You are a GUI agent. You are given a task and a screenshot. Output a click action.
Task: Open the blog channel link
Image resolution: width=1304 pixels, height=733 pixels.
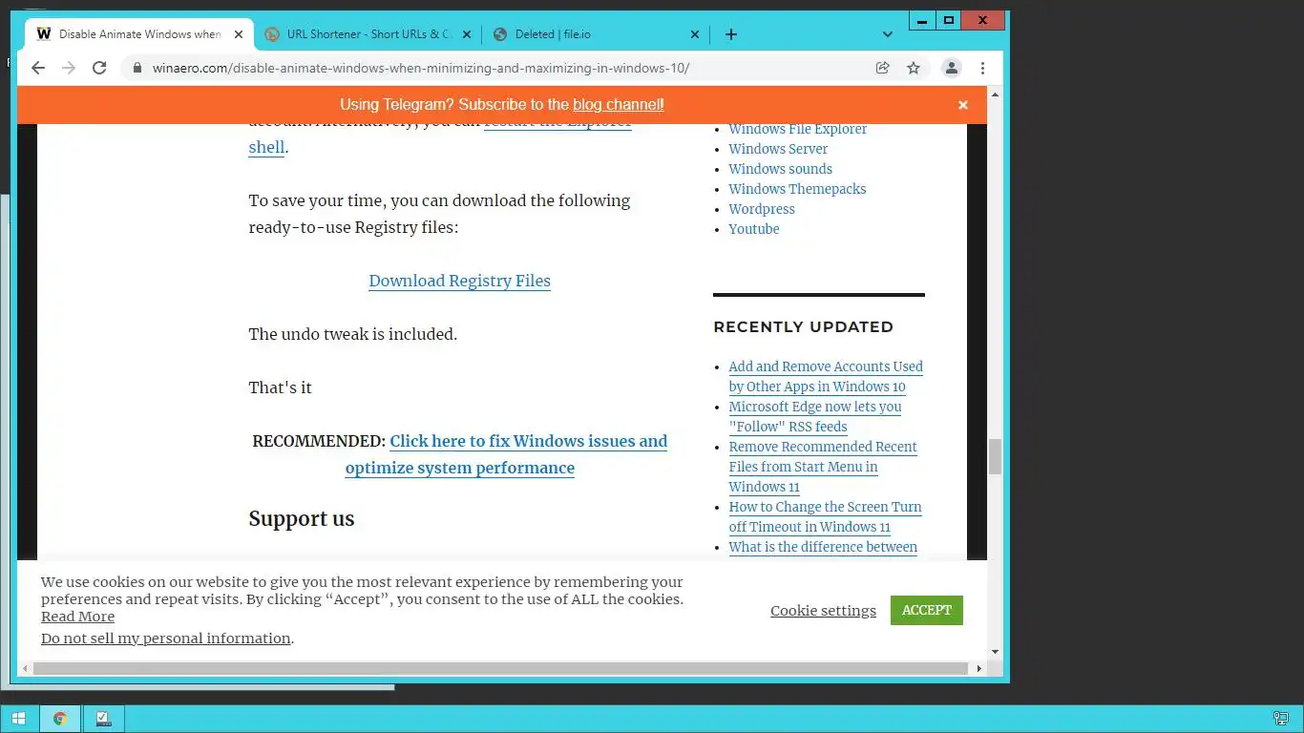click(618, 105)
